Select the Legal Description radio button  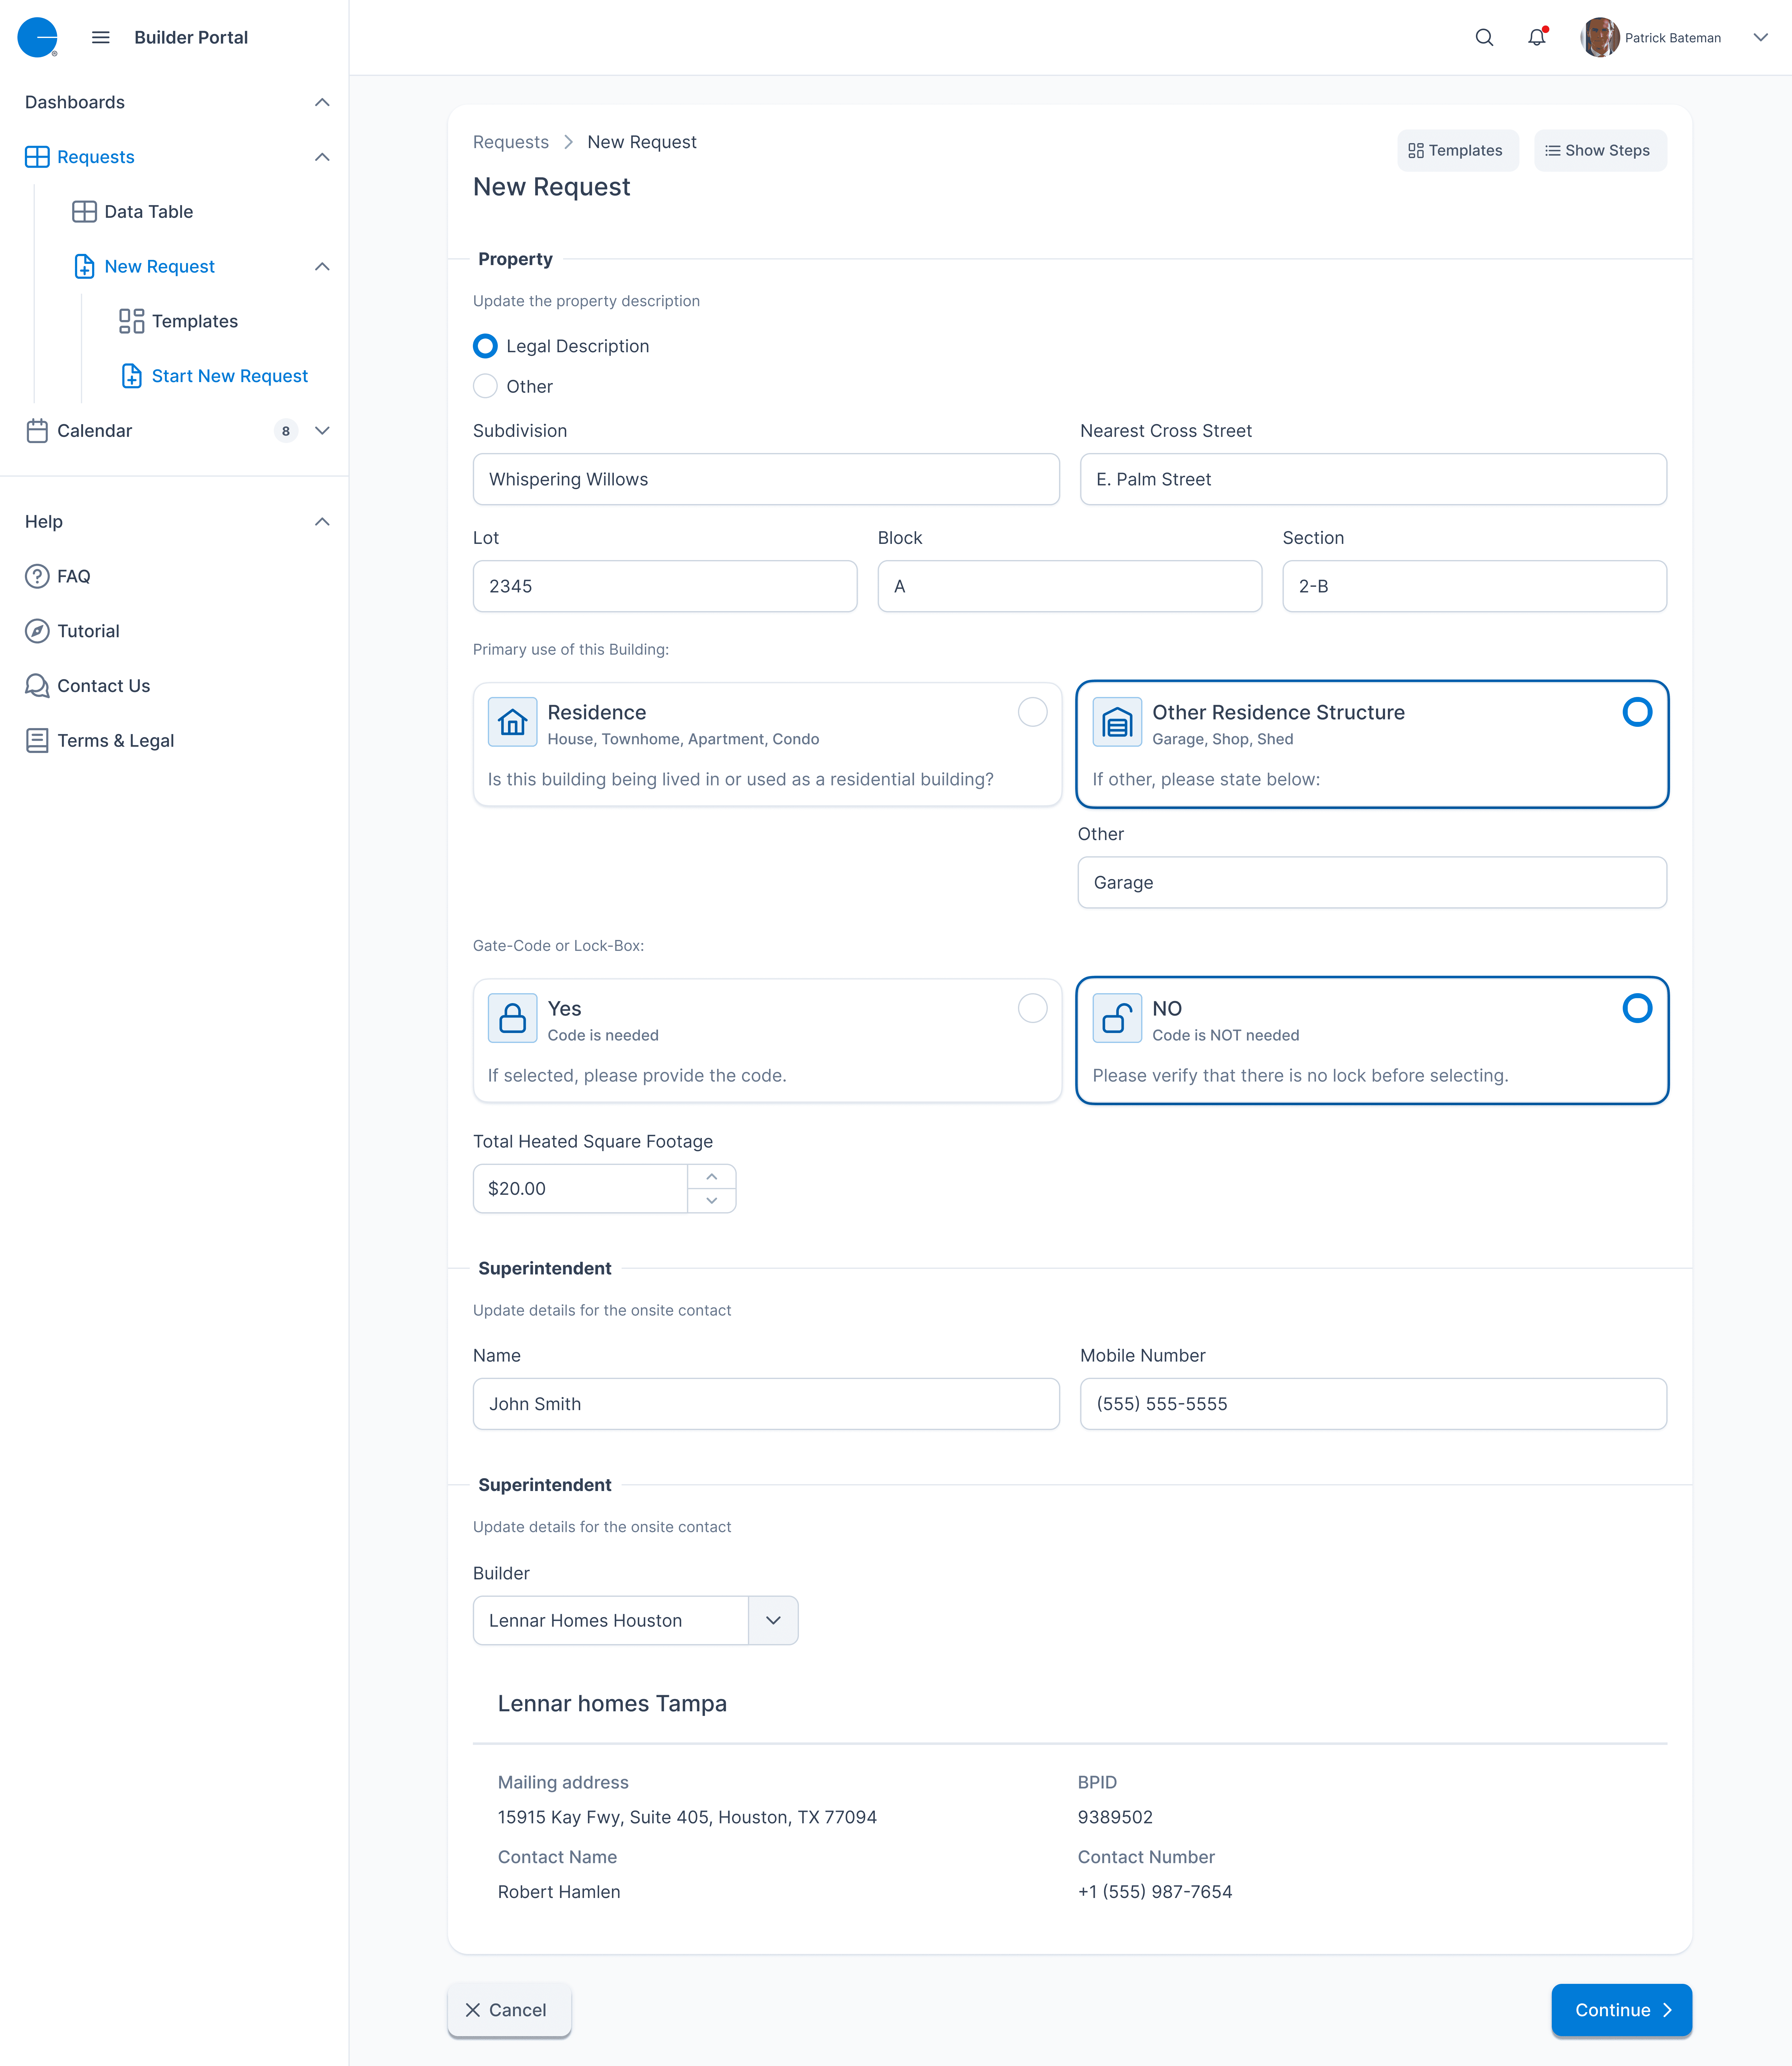pos(485,345)
